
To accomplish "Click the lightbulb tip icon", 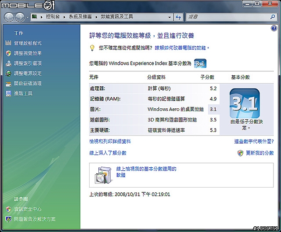I will (x=92, y=48).
